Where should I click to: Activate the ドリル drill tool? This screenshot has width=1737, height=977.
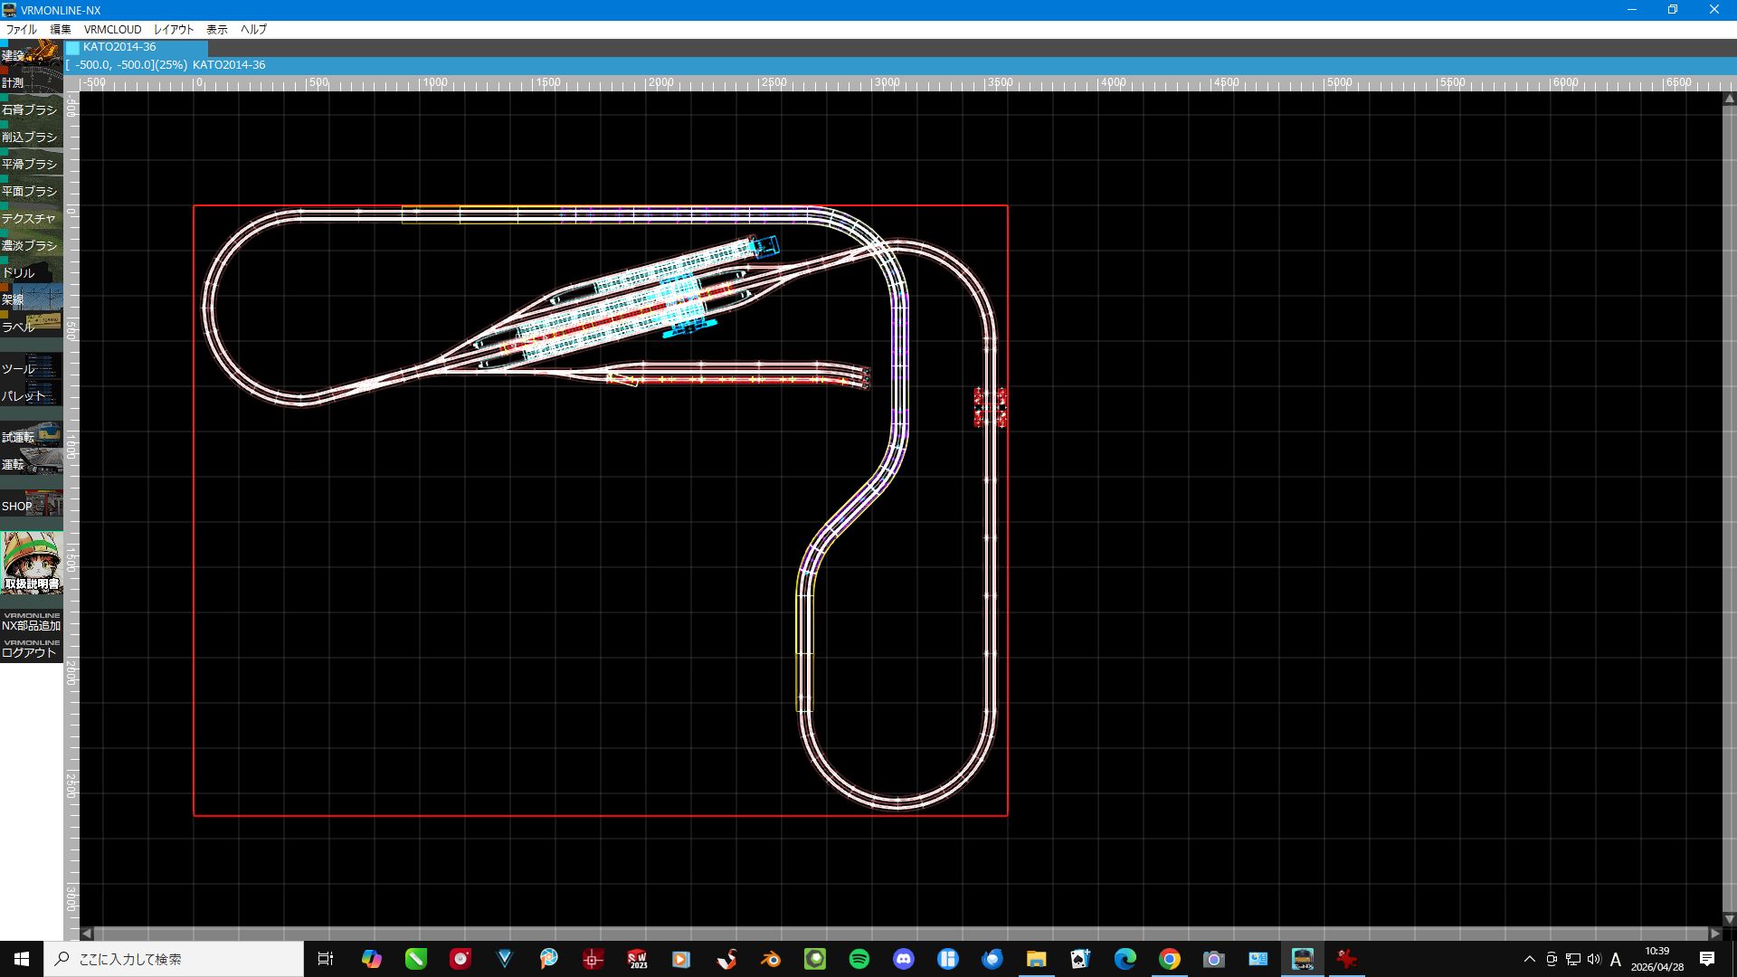pos(32,270)
